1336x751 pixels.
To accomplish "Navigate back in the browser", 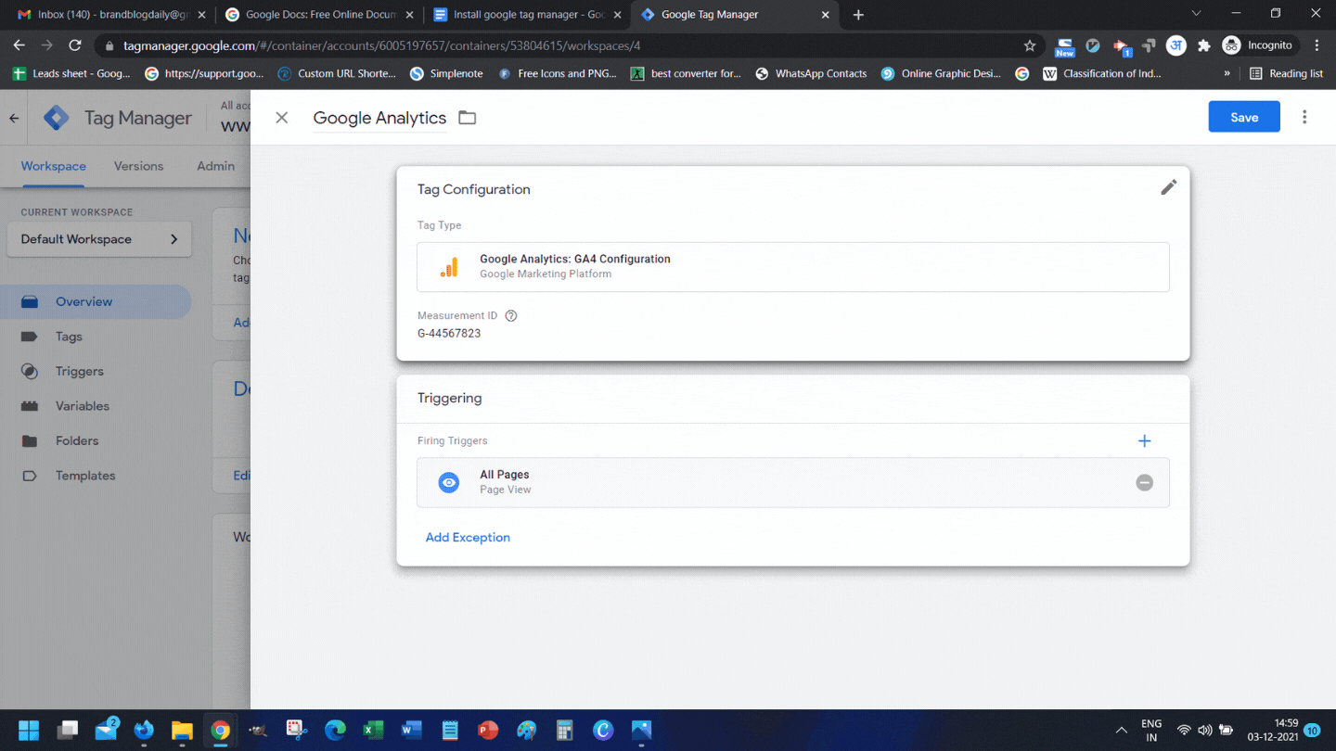I will 19,45.
